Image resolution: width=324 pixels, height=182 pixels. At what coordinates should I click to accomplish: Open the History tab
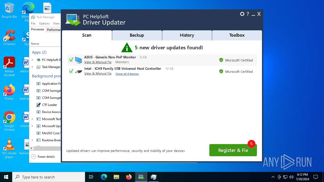(187, 35)
